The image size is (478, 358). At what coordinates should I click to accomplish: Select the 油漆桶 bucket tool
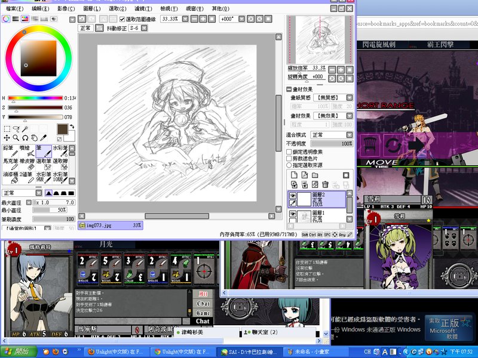pyautogui.click(x=10, y=177)
